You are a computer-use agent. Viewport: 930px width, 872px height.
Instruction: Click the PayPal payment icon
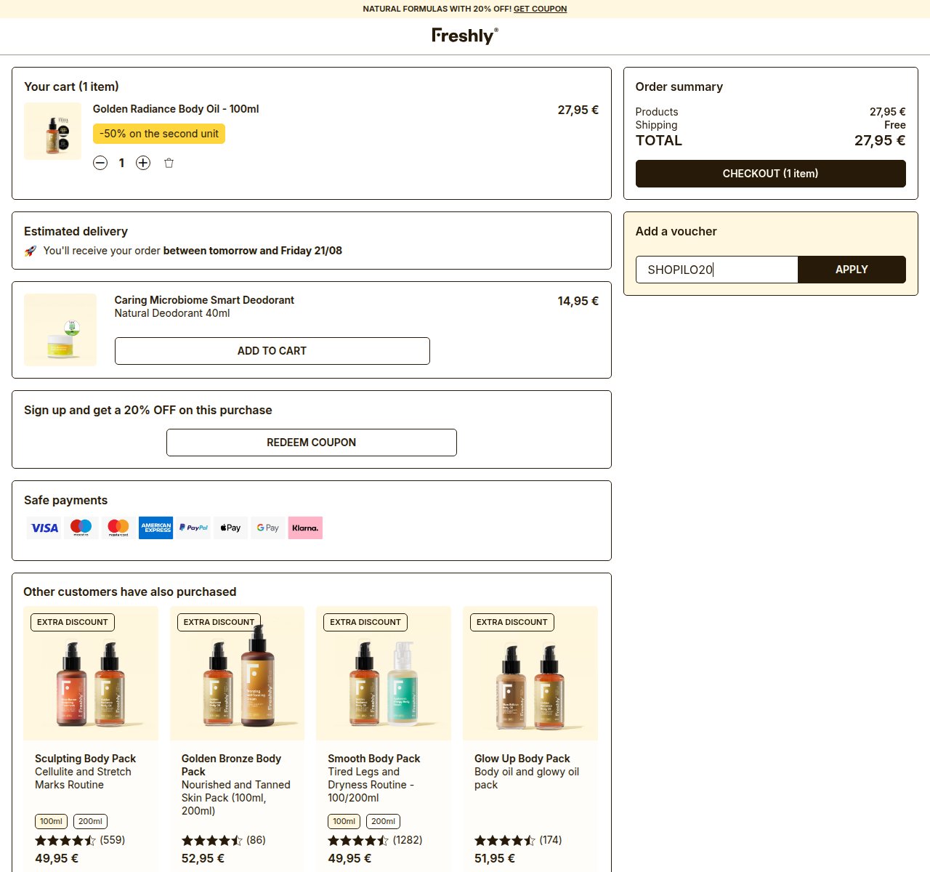coord(193,528)
